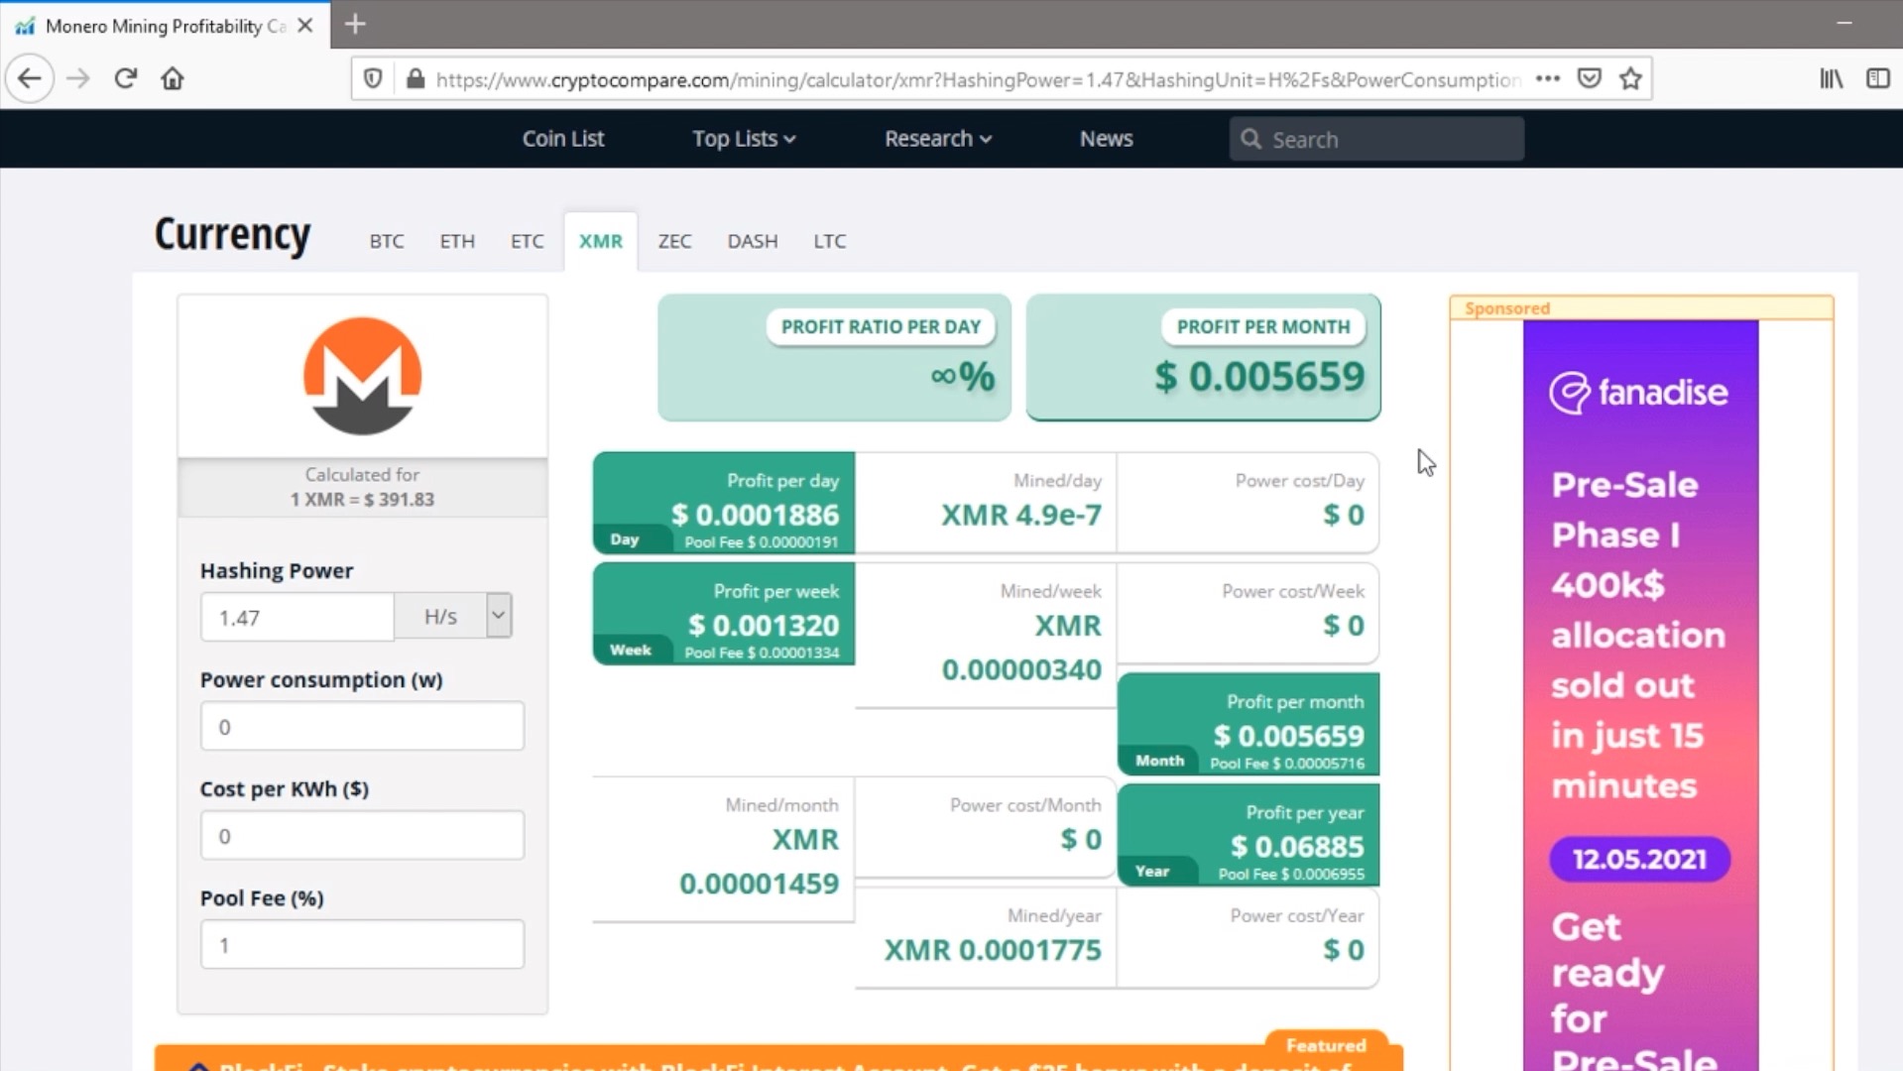Switch to the BTC currency tab
The width and height of the screenshot is (1903, 1071).
pos(386,241)
